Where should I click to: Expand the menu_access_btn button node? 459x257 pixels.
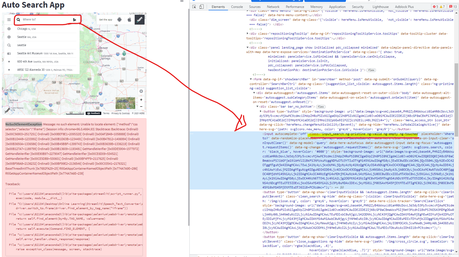click(261, 111)
